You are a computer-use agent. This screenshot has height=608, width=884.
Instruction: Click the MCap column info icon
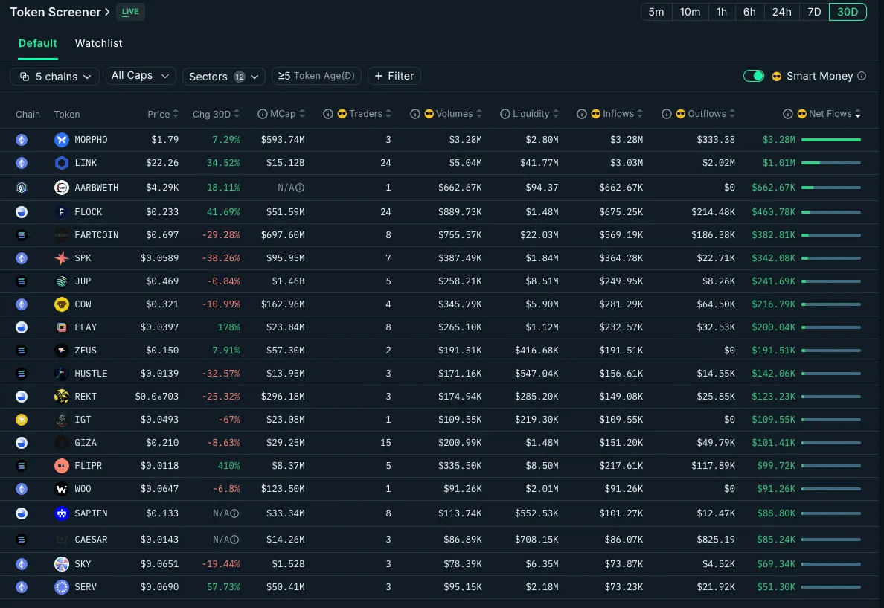tap(262, 114)
